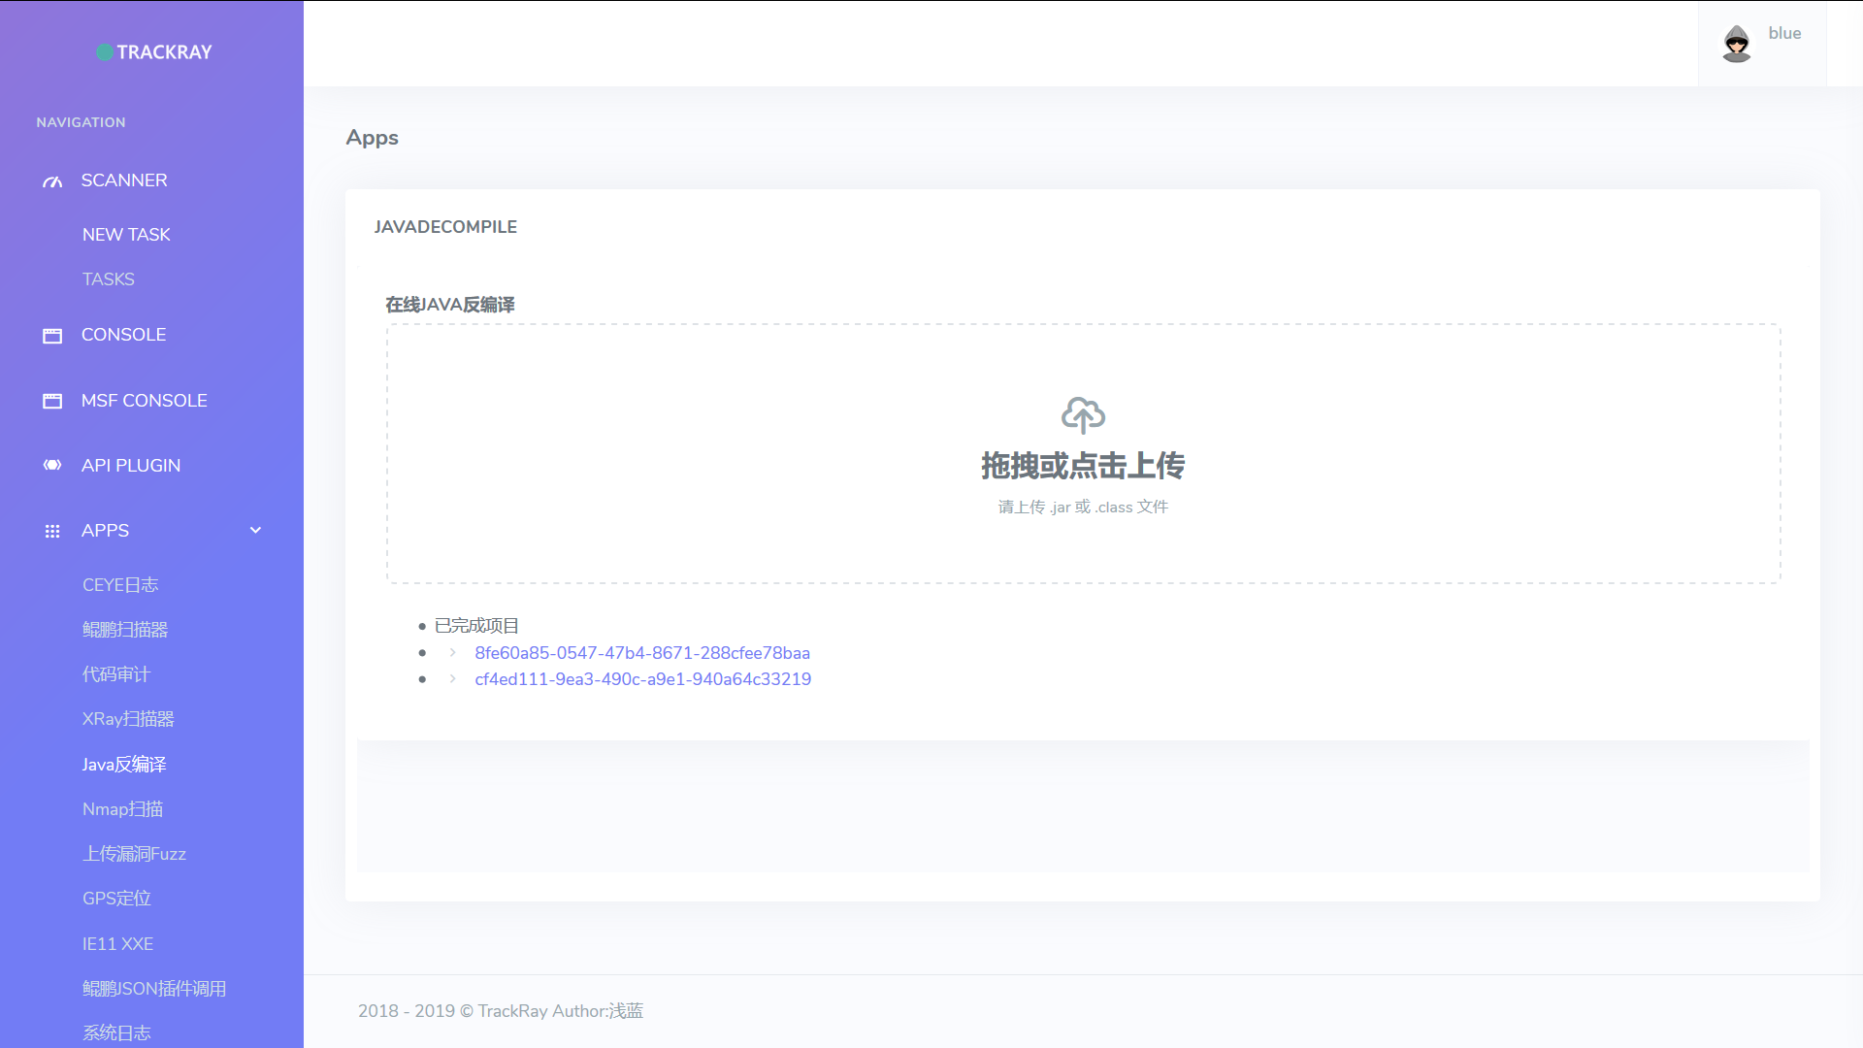Screen dimensions: 1863x1048
Task: Open project 8fe60a85-0547-47b4-8671-288cfee78baa
Action: 641,653
